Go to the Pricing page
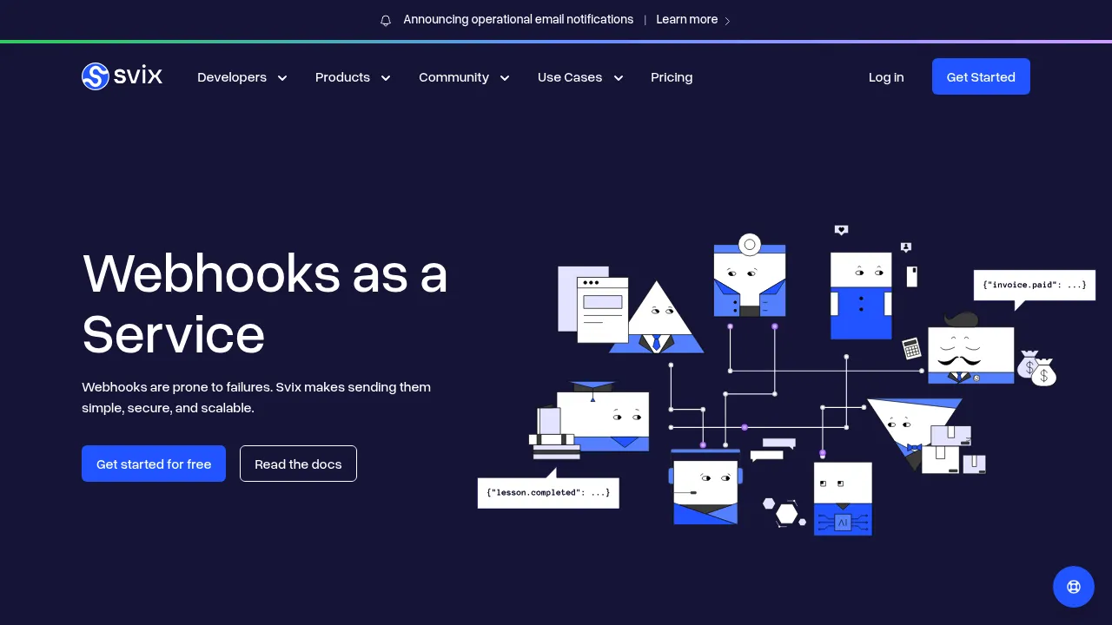Viewport: 1112px width, 625px height. click(672, 77)
